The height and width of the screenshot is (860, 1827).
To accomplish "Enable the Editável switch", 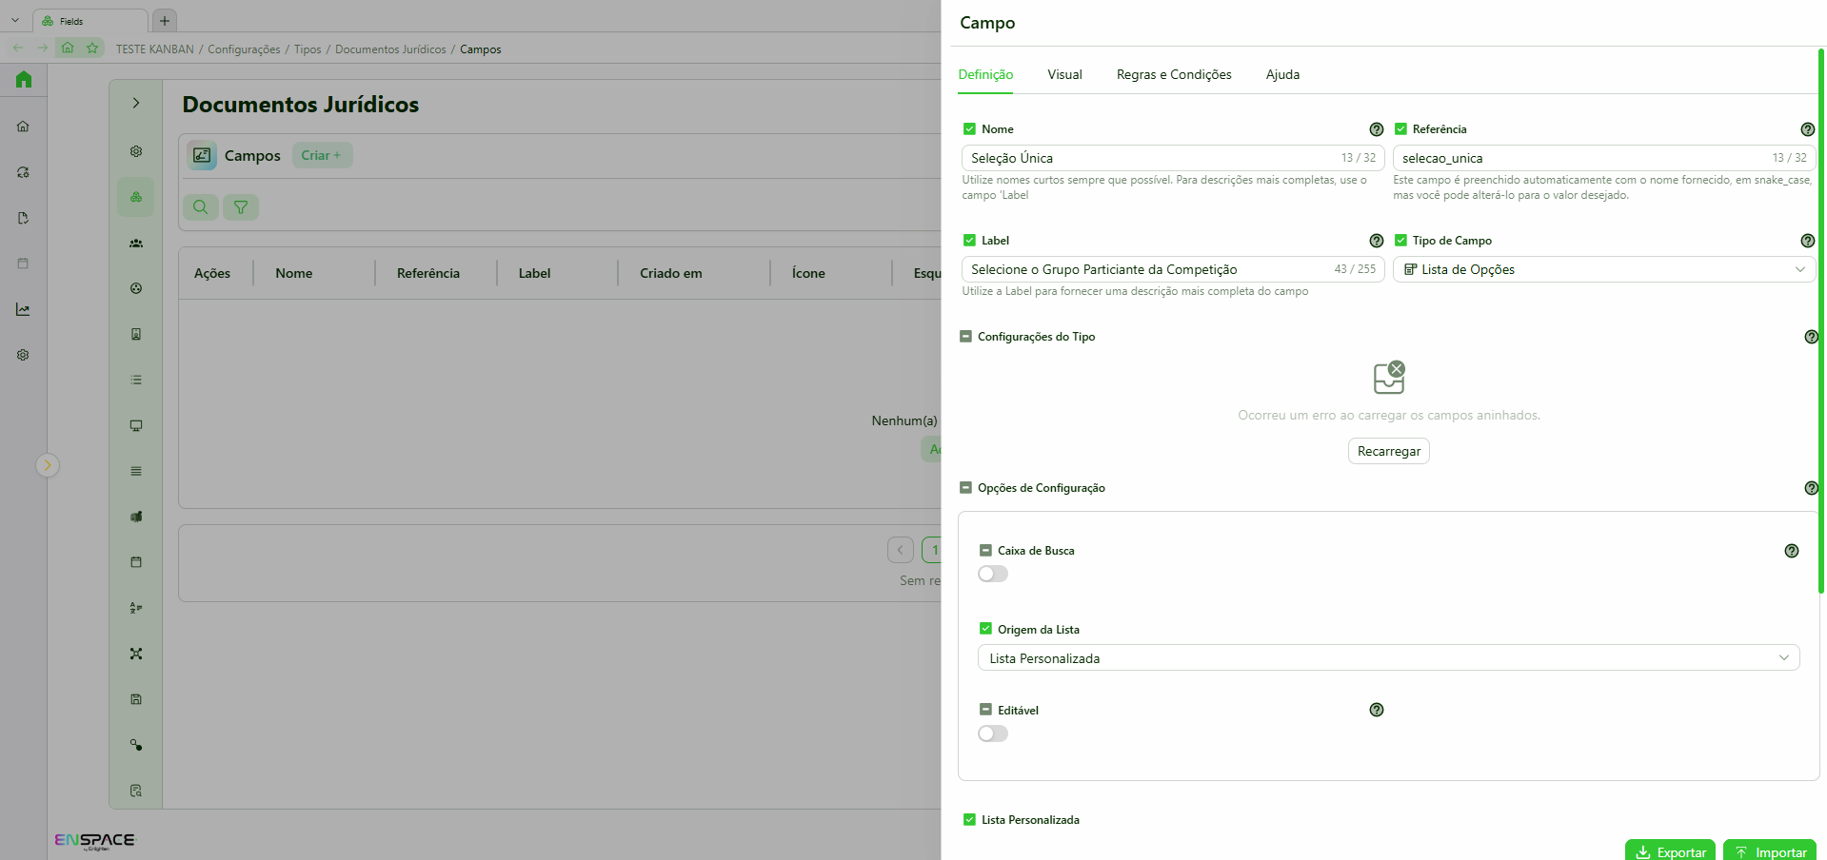I will [x=993, y=733].
